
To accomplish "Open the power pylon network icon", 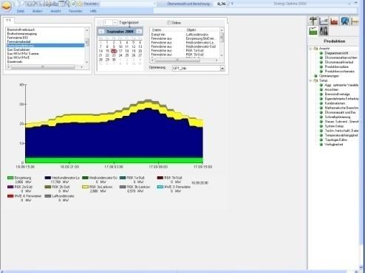I will pyautogui.click(x=313, y=21).
